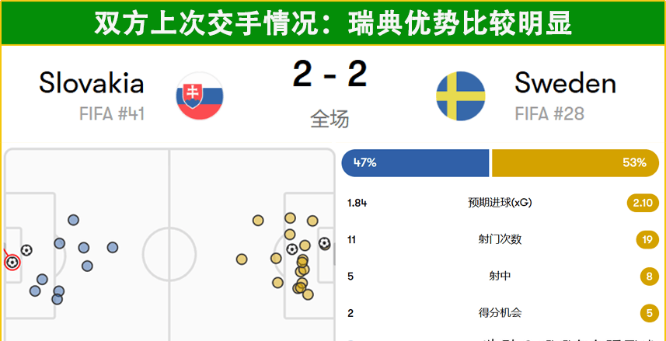Select the topmost blue shot dot
The height and width of the screenshot is (341, 666).
click(73, 220)
